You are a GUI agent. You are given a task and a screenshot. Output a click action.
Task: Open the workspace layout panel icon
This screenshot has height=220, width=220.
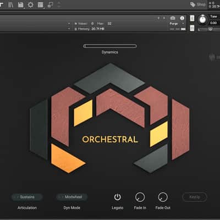40,5
